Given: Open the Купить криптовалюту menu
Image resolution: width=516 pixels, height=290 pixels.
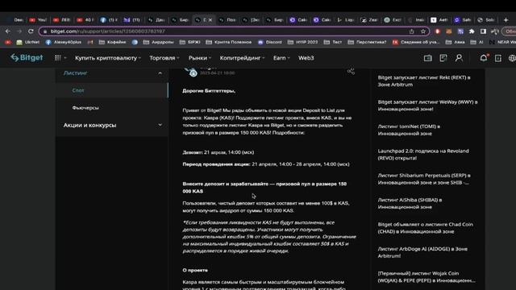Looking at the screenshot, I should 107,58.
